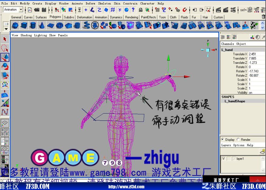Open layer editor Options menu
The width and height of the screenshot is (266, 190).
(x=239, y=145)
